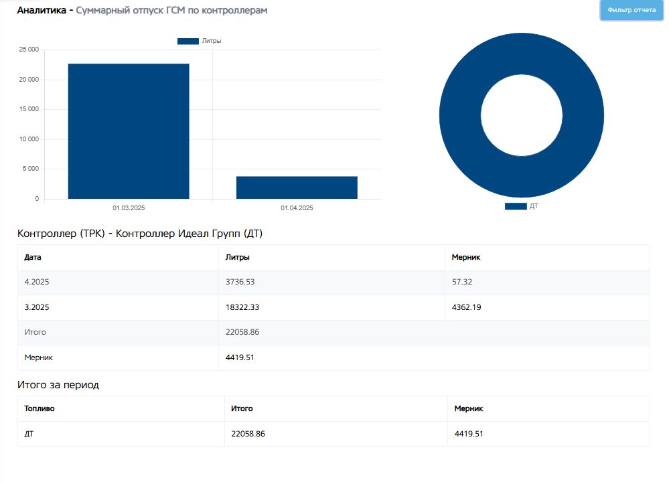Image resolution: width=669 pixels, height=482 pixels.
Task: Click the Литры column header in table
Action: click(x=237, y=257)
